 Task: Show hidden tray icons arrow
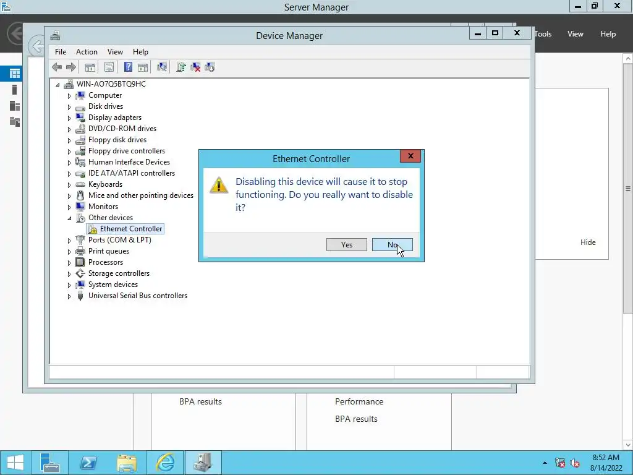[545, 463]
